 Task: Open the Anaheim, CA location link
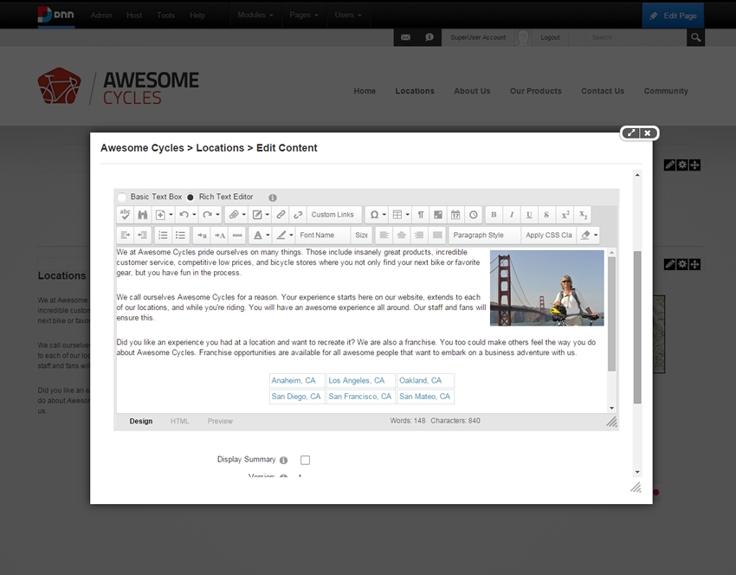point(294,381)
